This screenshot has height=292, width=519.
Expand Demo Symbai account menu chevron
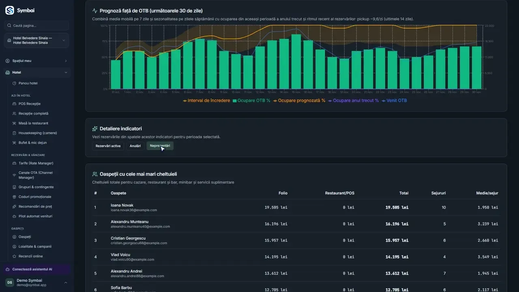(x=66, y=283)
